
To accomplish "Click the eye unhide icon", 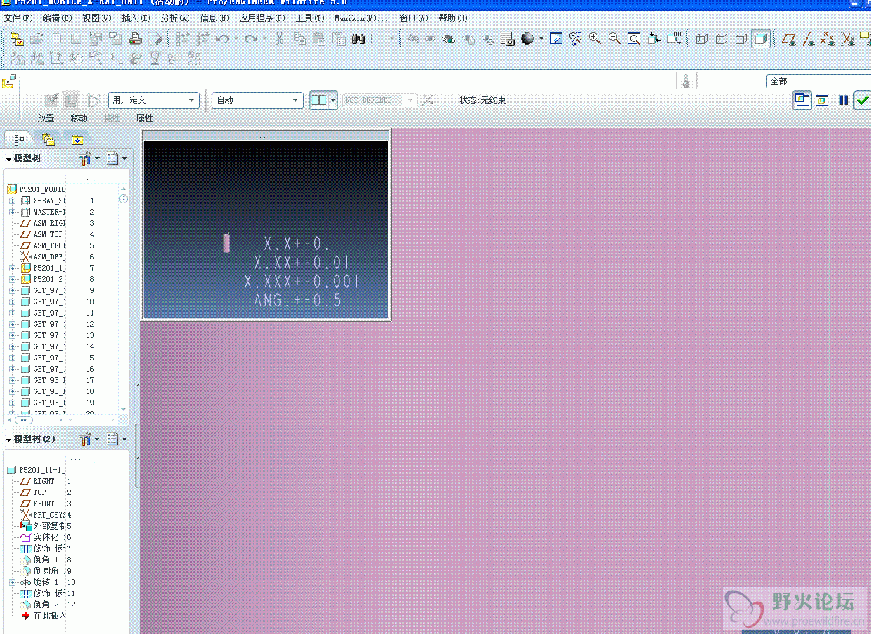I will pos(430,39).
